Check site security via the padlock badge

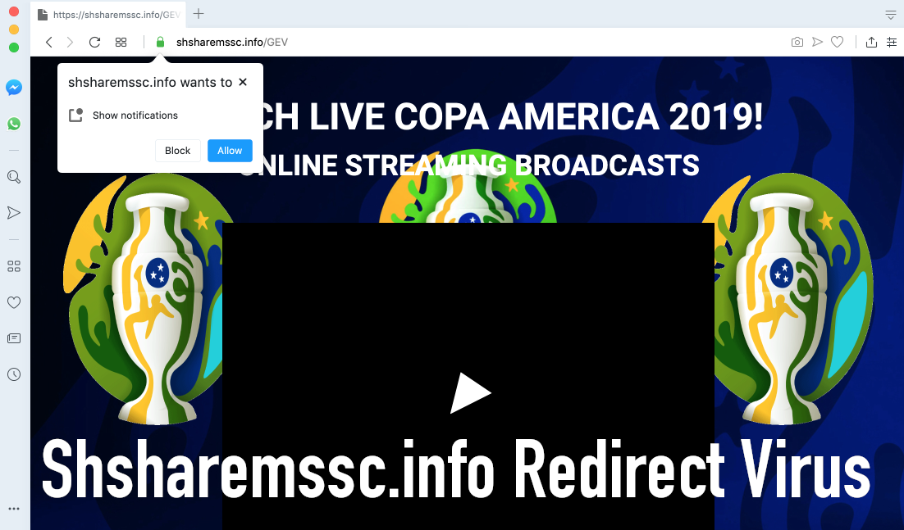coord(159,42)
